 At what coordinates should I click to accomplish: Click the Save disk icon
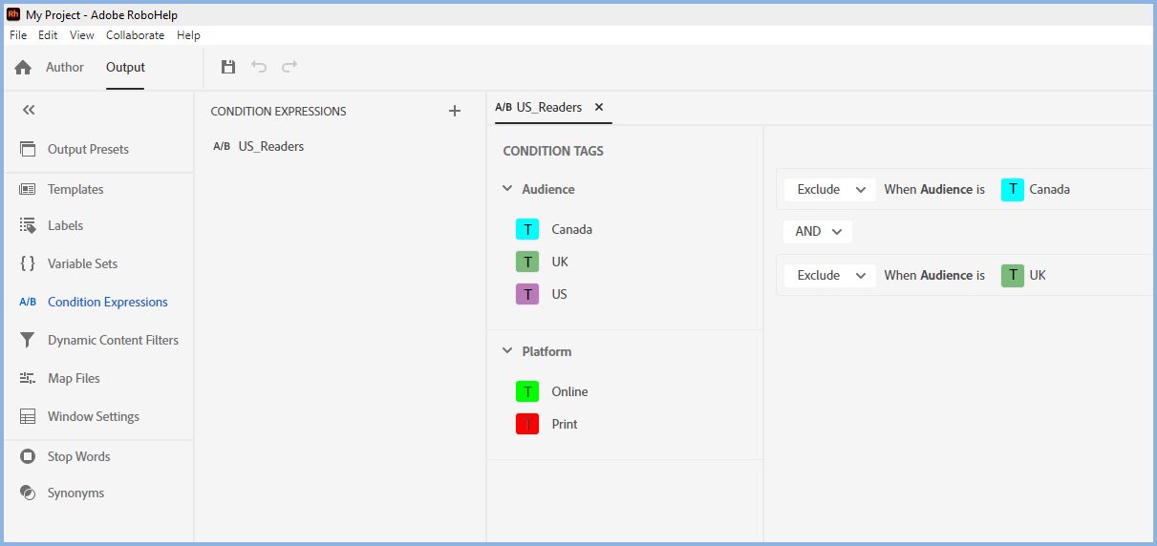click(228, 67)
